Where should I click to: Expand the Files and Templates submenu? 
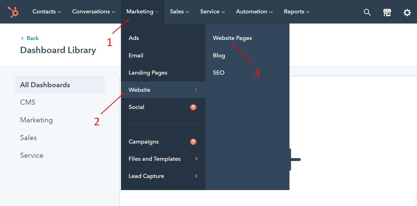click(163, 159)
